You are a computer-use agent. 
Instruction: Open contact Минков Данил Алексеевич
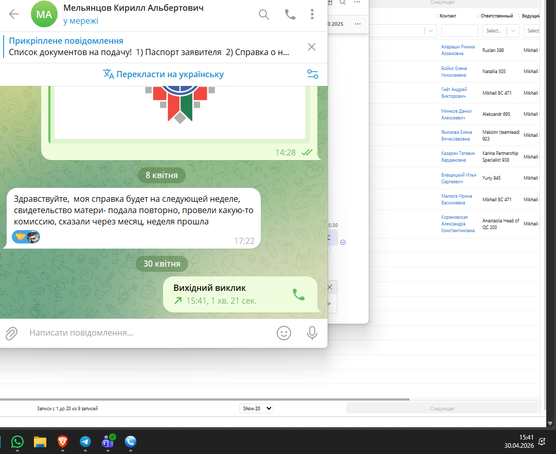456,114
